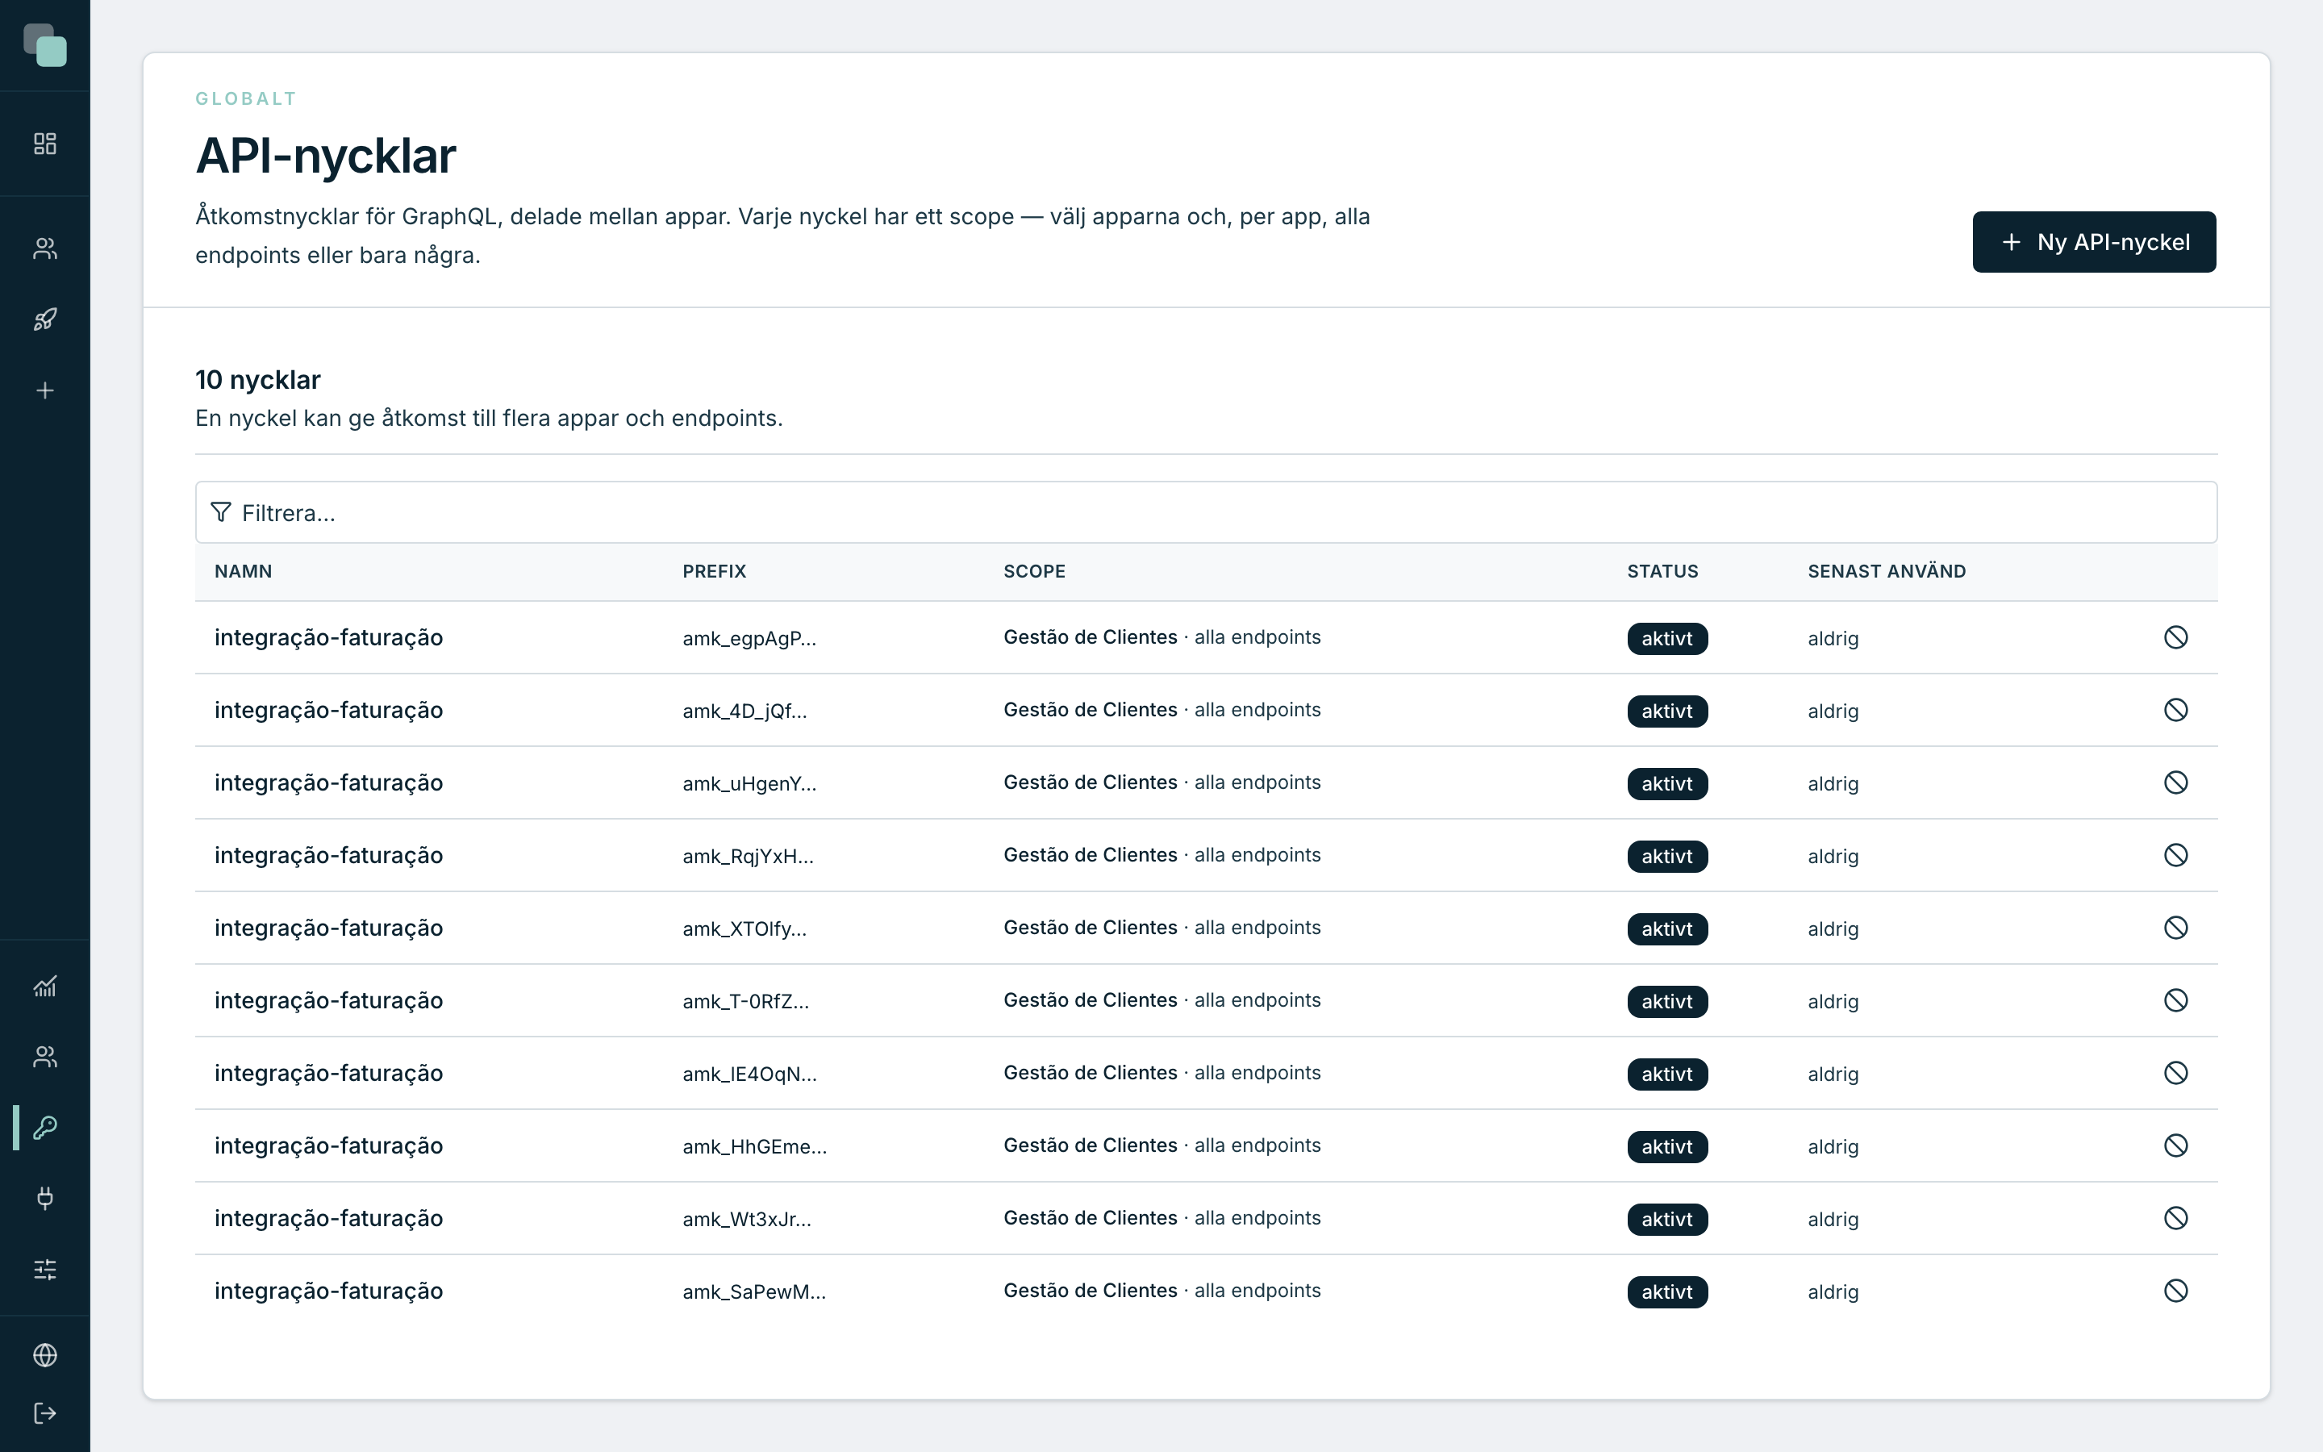Click aldrig value in amk_uHgenY row
The height and width of the screenshot is (1452, 2323).
1833,785
